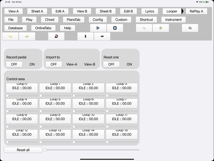Click the slider under Loop 4
The image size is (214, 161).
(22, 111)
